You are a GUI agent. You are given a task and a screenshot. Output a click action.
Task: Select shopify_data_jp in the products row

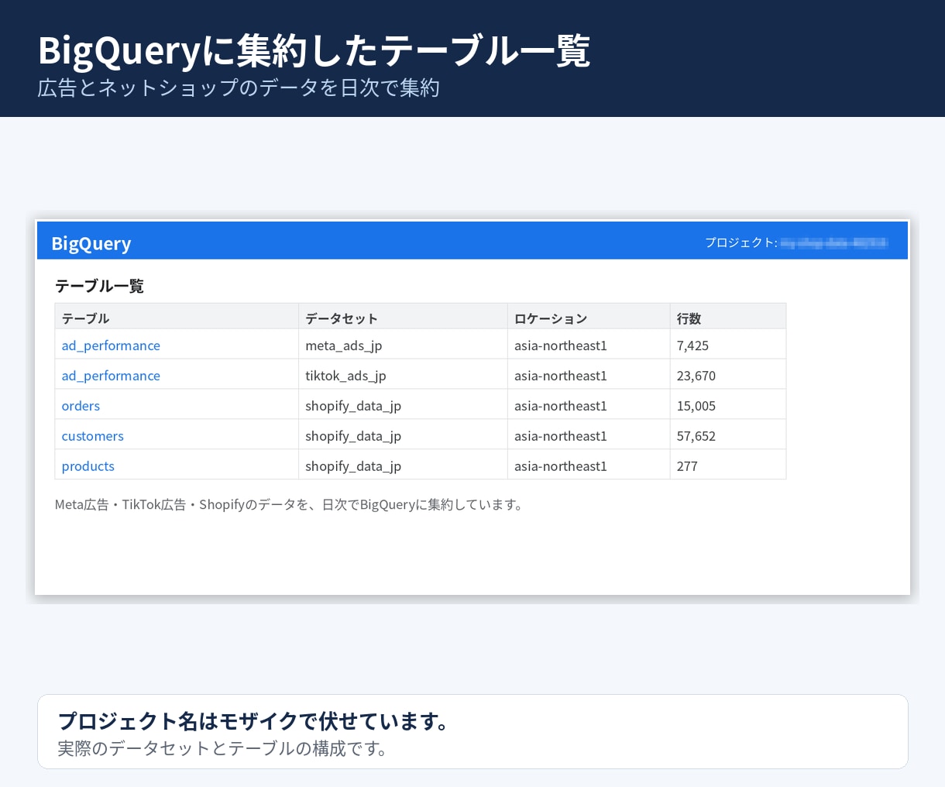[x=353, y=466]
